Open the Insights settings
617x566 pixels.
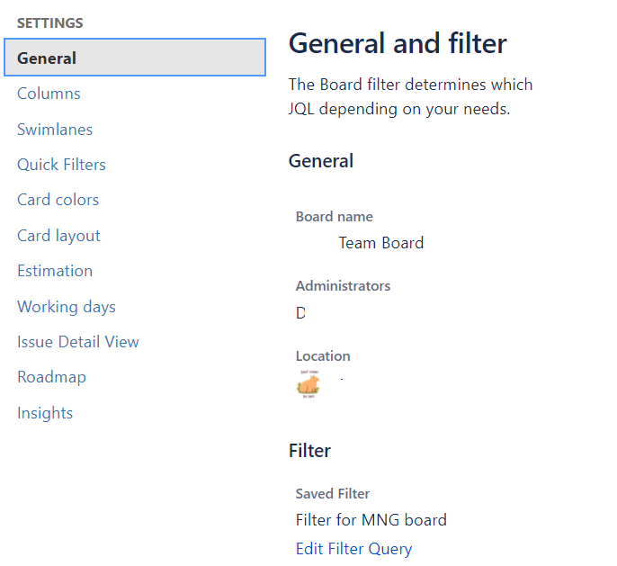tap(45, 413)
